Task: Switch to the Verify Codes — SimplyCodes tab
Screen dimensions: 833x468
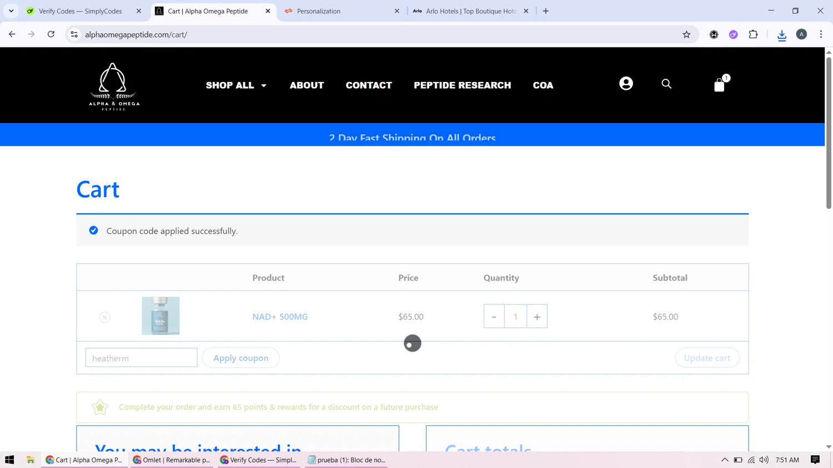Action: point(81,11)
